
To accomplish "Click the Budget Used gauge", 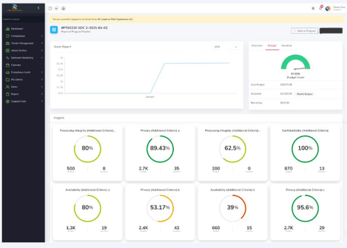I will click(295, 62).
